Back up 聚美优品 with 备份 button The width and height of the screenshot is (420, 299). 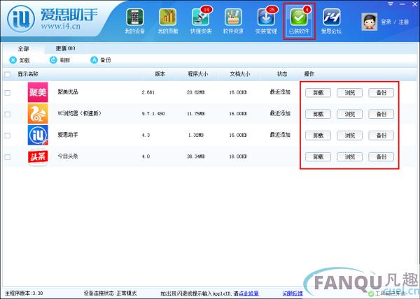(x=381, y=93)
